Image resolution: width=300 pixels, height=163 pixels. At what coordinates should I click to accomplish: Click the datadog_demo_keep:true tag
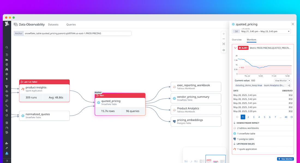point(248,85)
